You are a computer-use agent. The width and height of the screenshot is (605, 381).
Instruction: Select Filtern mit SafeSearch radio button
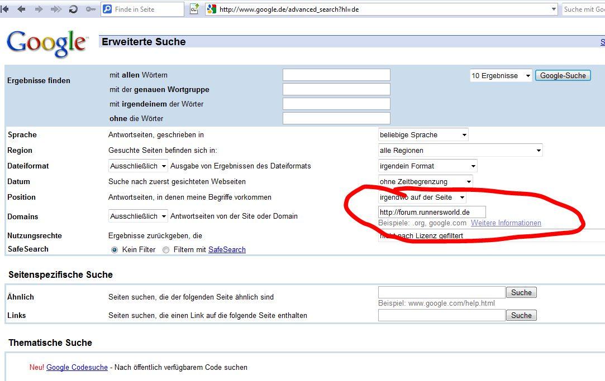pos(166,250)
